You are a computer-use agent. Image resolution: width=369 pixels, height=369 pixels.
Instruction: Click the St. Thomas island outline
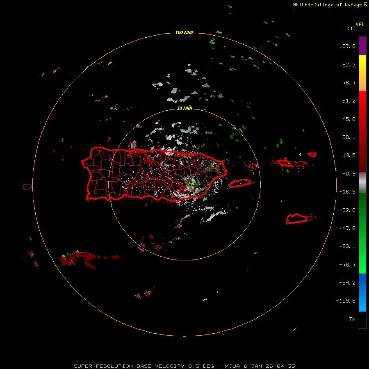pyautogui.click(x=284, y=163)
